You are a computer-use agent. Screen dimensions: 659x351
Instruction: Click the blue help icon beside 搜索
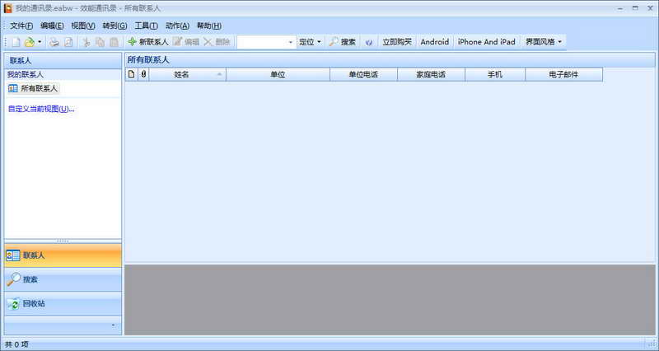(368, 42)
